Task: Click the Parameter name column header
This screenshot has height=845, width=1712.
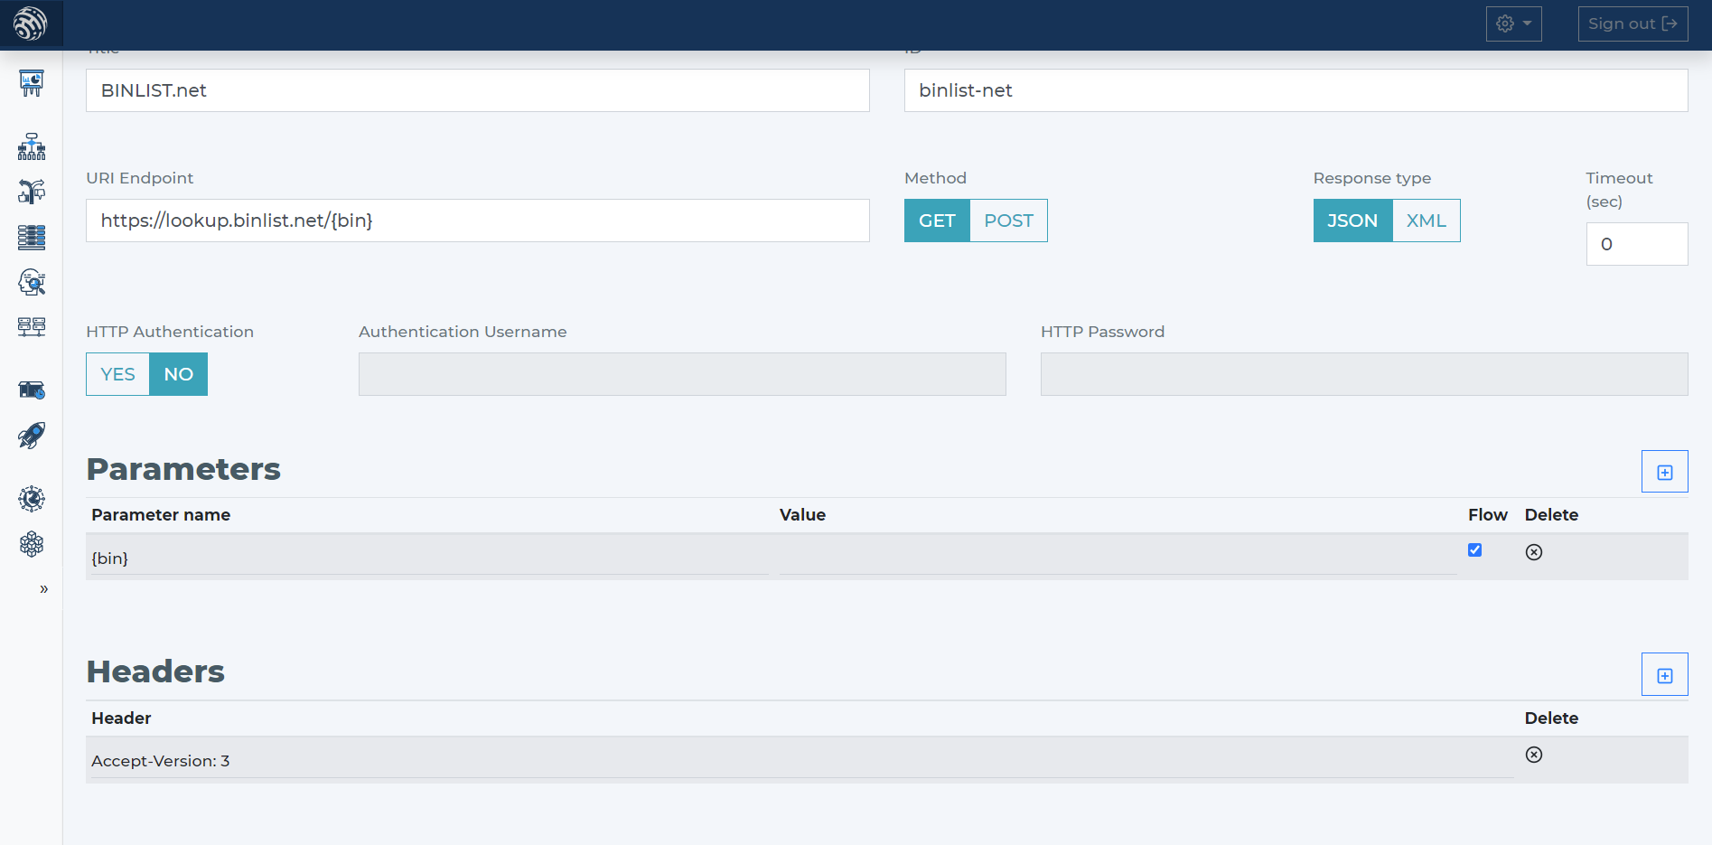Action: [x=161, y=515]
